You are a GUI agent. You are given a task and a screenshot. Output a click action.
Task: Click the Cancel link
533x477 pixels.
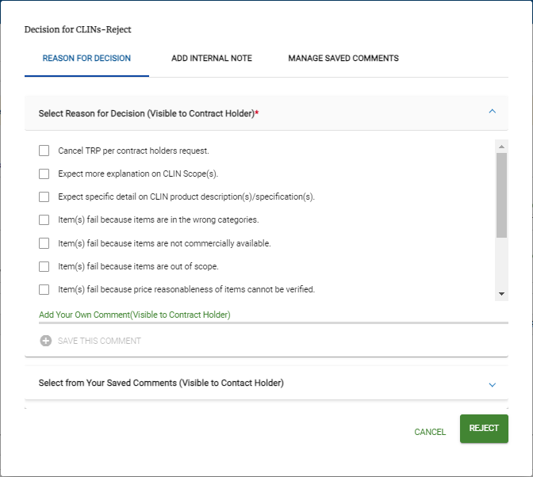(x=430, y=432)
